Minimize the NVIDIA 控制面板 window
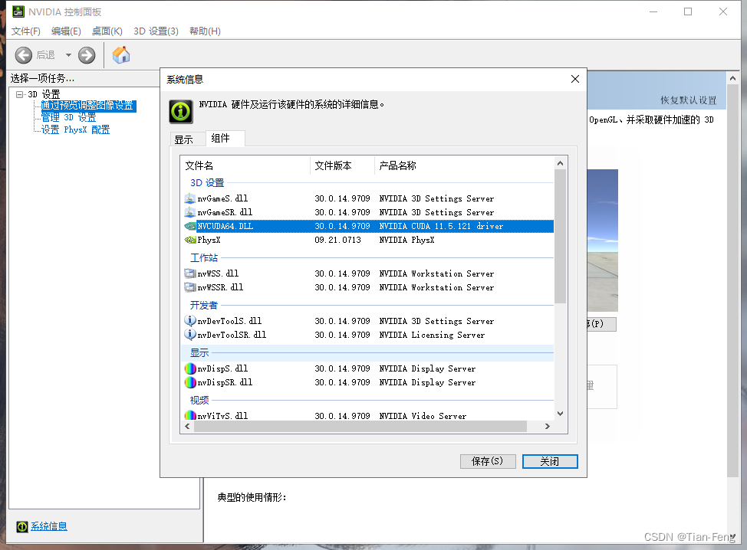 (653, 11)
